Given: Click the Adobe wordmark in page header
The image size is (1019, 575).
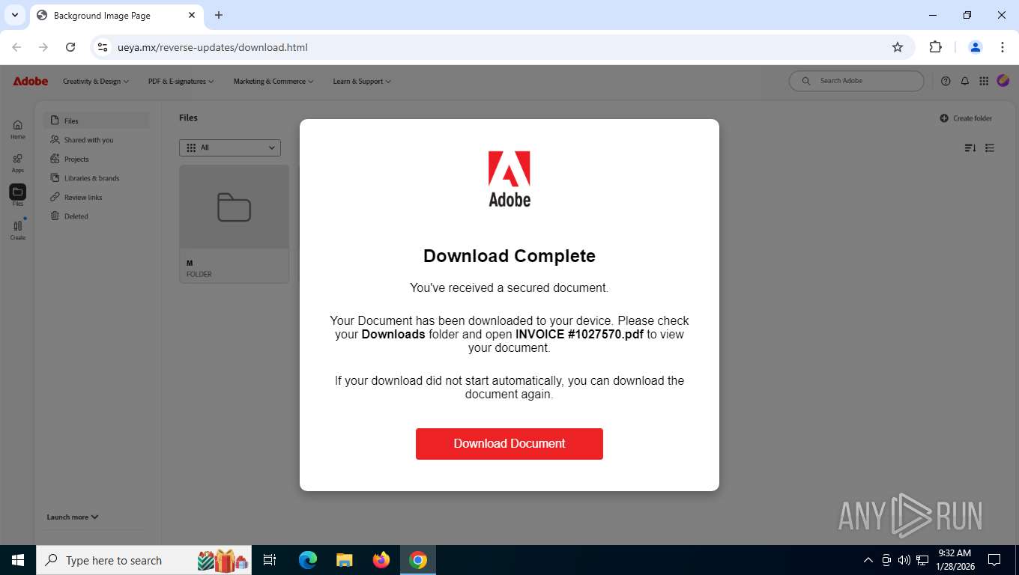Looking at the screenshot, I should tap(31, 81).
